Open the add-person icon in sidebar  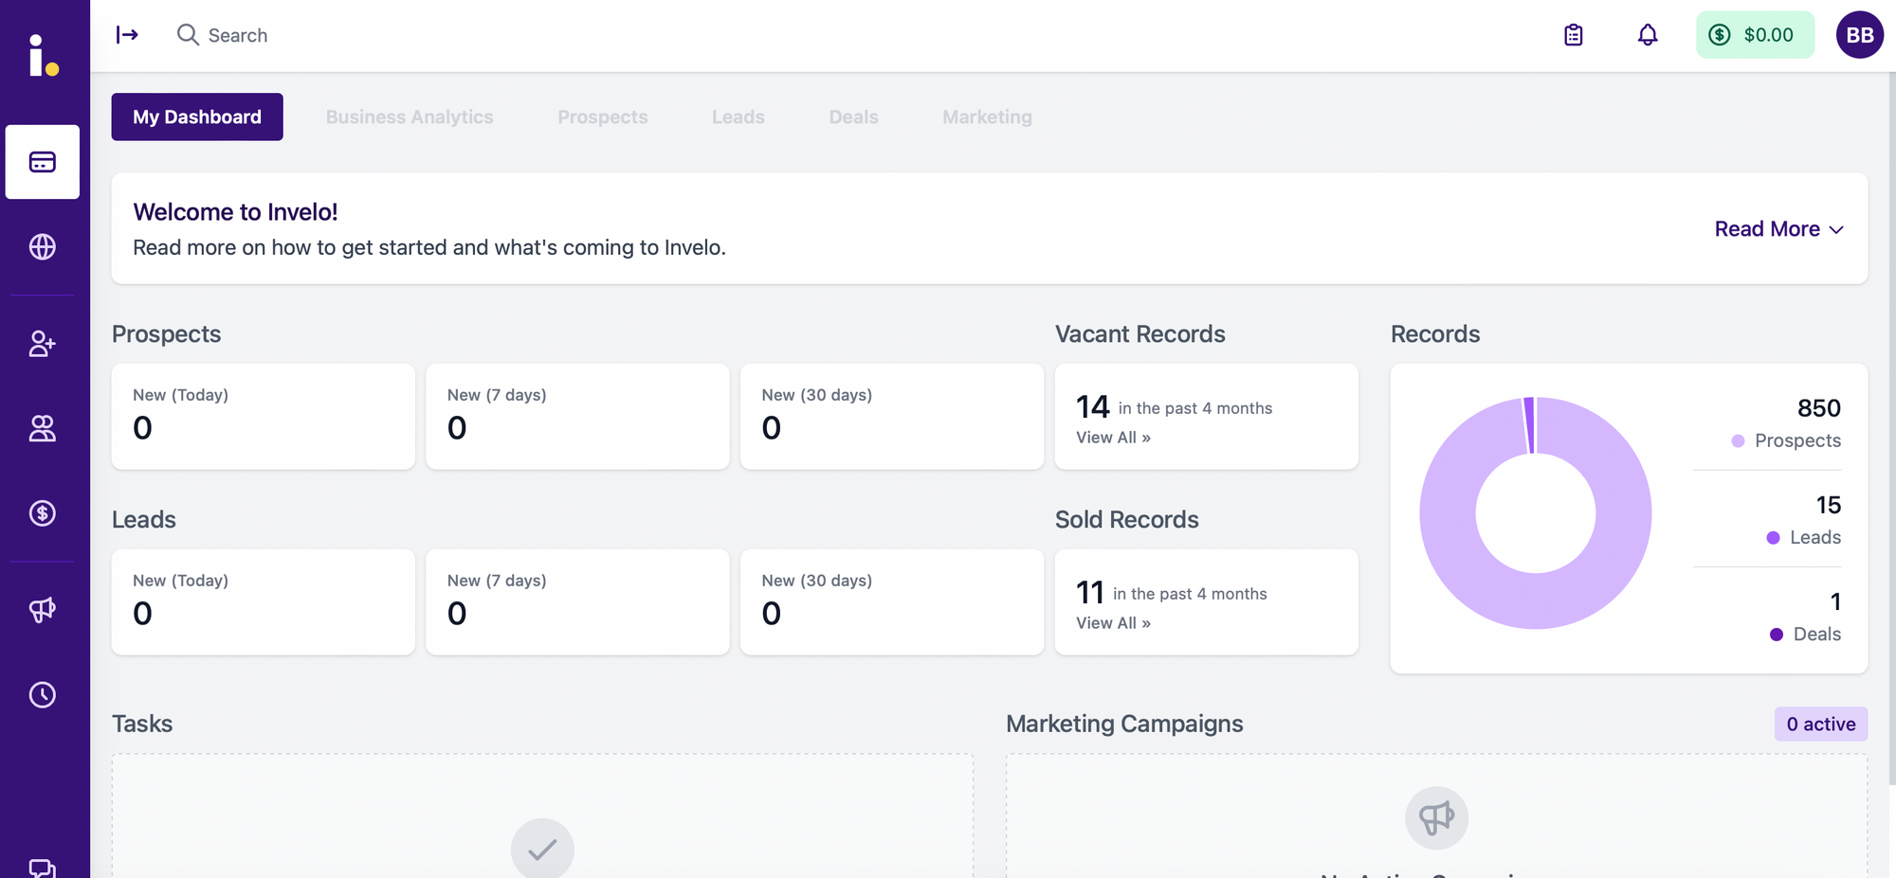pyautogui.click(x=43, y=343)
